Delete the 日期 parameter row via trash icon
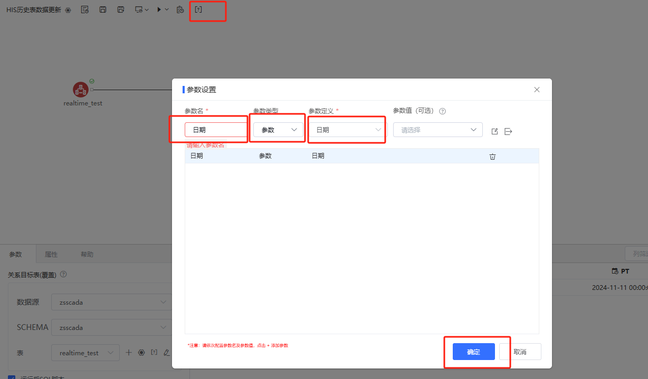The image size is (648, 379). [492, 157]
